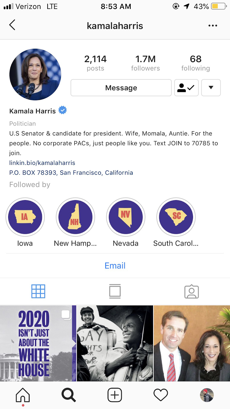Tap the verified badge beside Kamala Harris
Image resolution: width=230 pixels, height=409 pixels.
tap(63, 110)
